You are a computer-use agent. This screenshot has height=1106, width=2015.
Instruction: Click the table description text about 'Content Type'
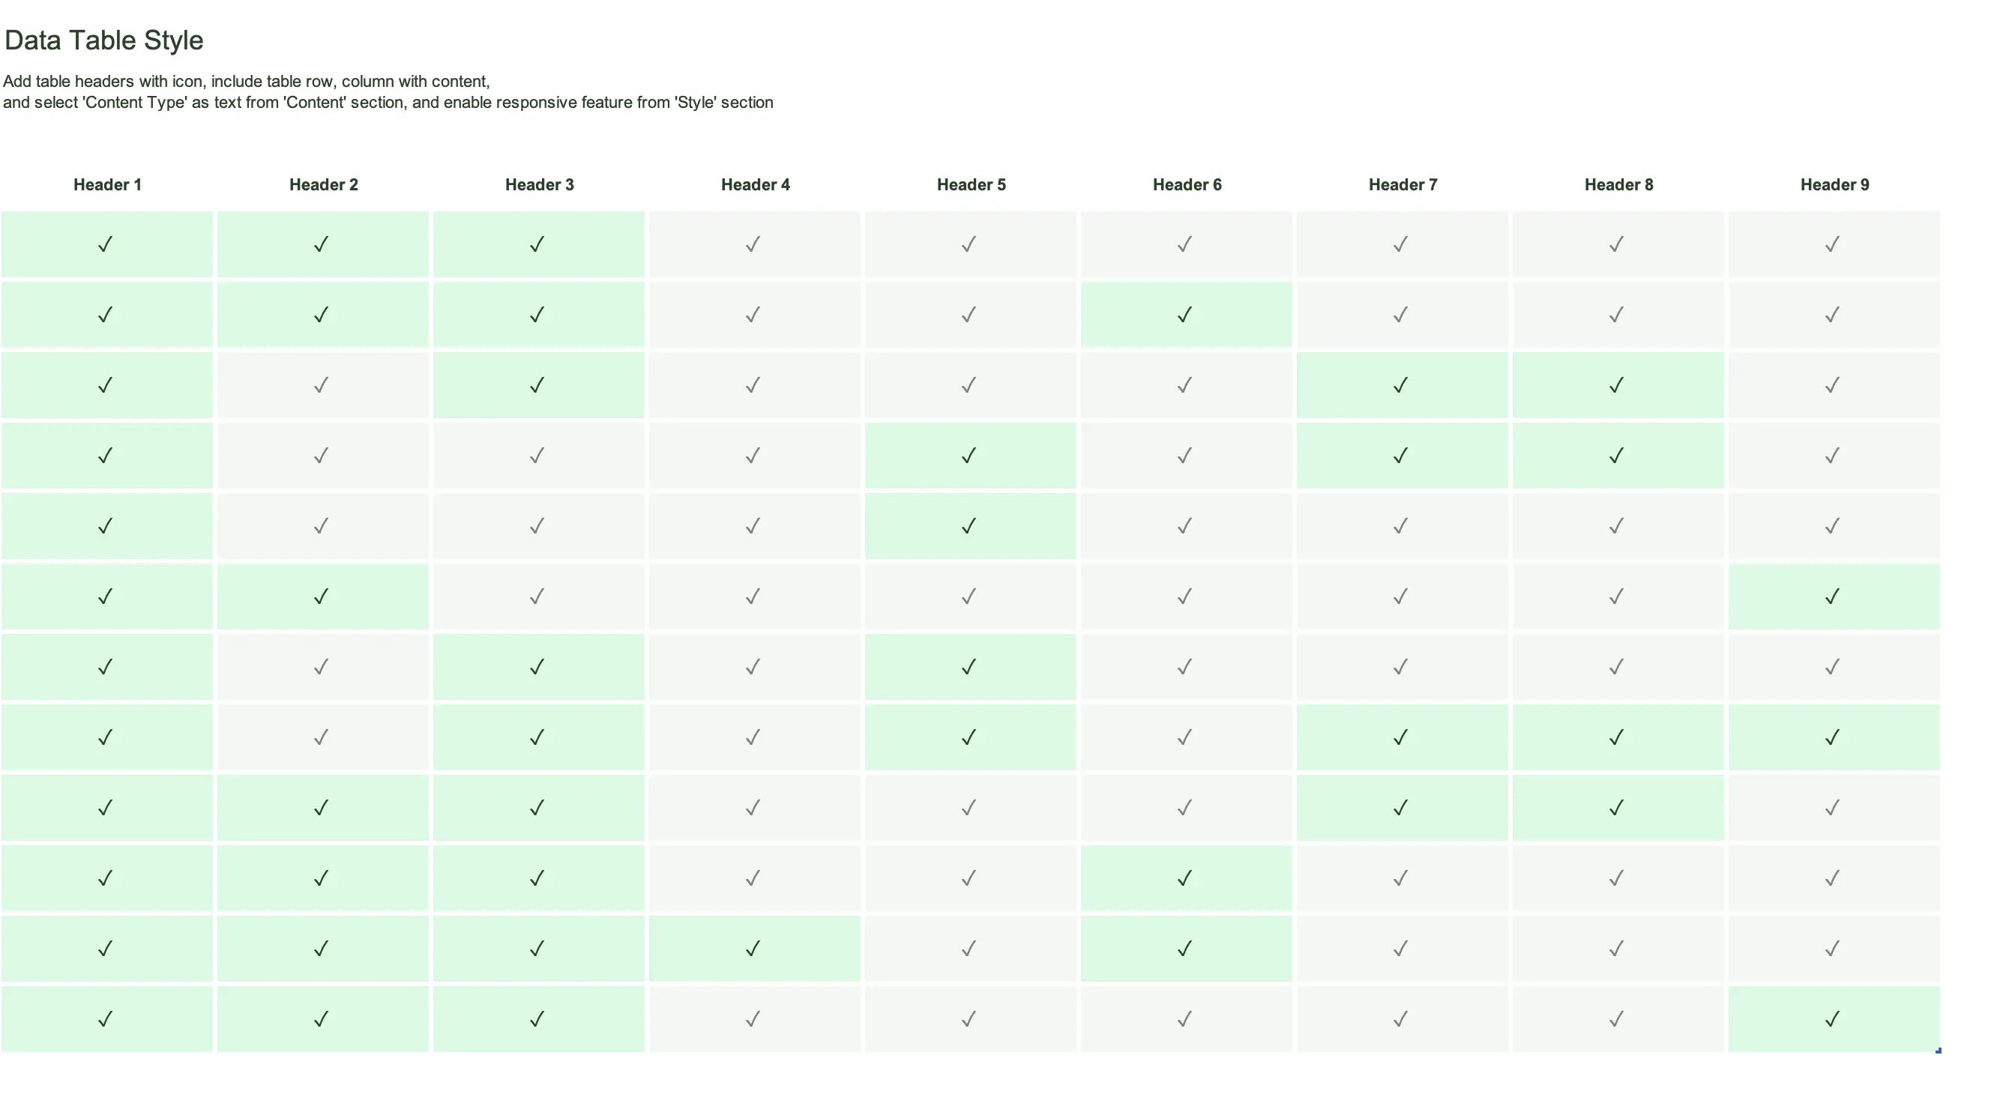point(388,103)
